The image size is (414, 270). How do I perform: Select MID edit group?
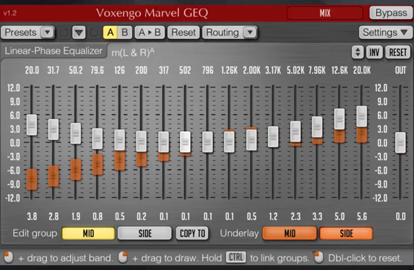tap(88, 233)
